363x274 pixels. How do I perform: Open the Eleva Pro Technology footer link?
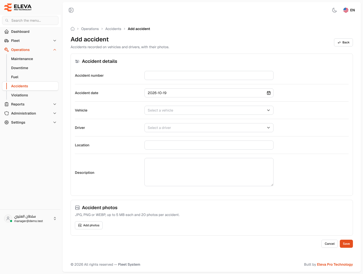click(x=335, y=264)
